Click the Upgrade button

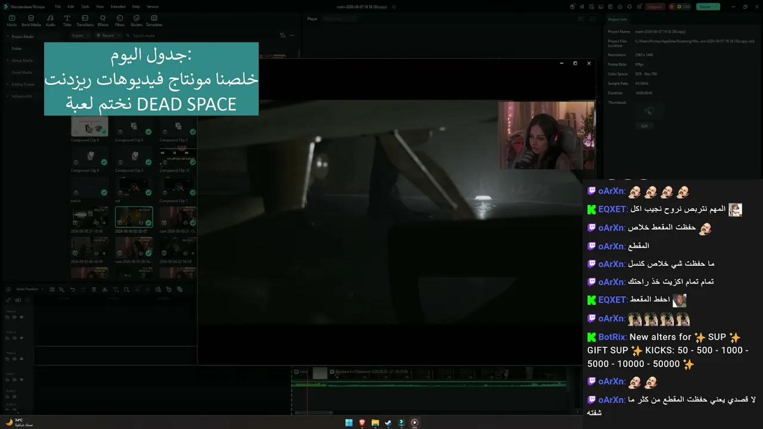pos(655,7)
